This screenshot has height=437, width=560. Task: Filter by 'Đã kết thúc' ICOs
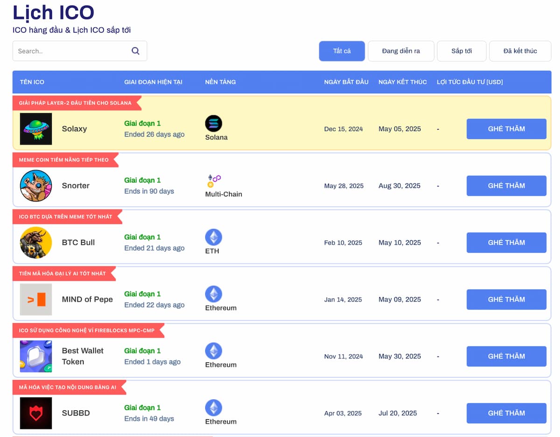[x=520, y=51]
